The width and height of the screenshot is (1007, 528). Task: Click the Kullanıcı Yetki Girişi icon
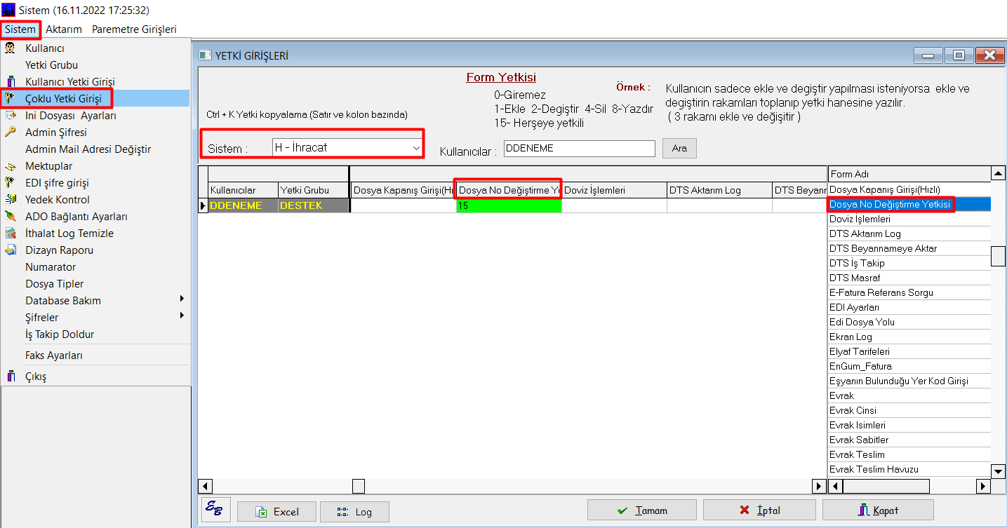(x=10, y=82)
